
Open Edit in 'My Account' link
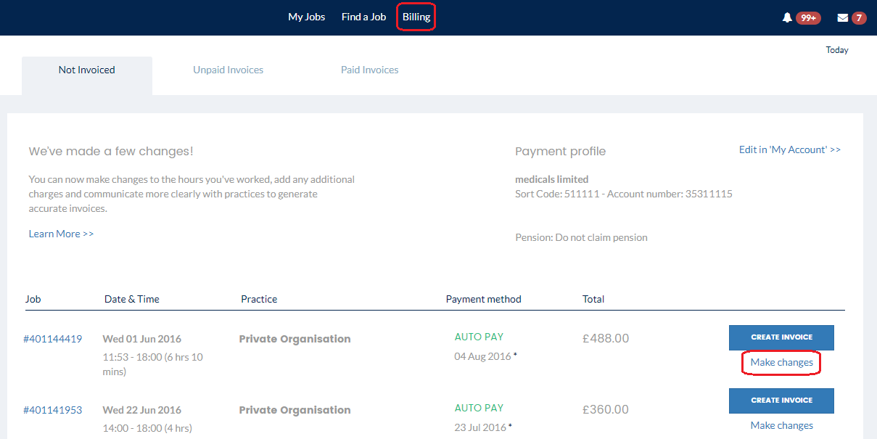tap(790, 149)
